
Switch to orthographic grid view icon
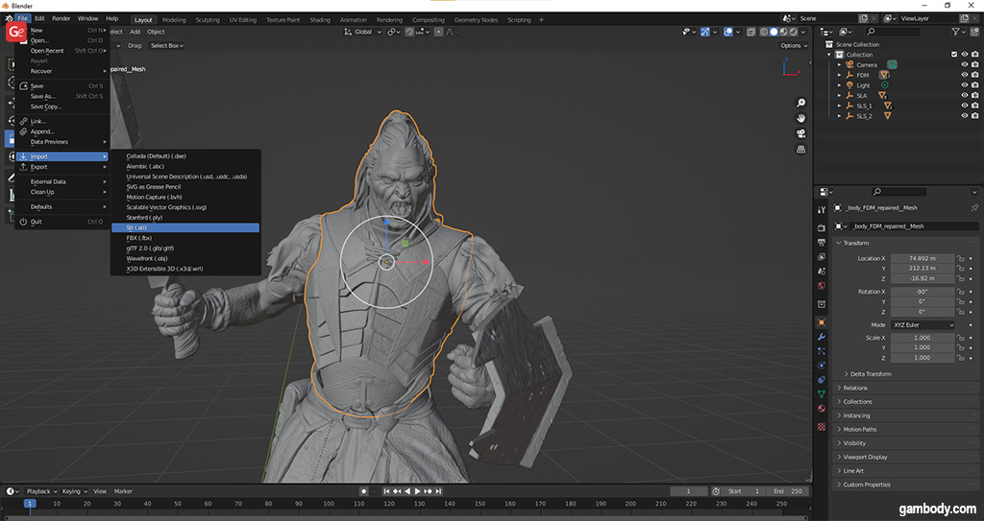[x=800, y=150]
